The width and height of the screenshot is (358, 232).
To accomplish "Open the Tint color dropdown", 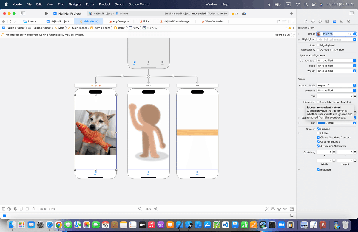I will point(337,123).
